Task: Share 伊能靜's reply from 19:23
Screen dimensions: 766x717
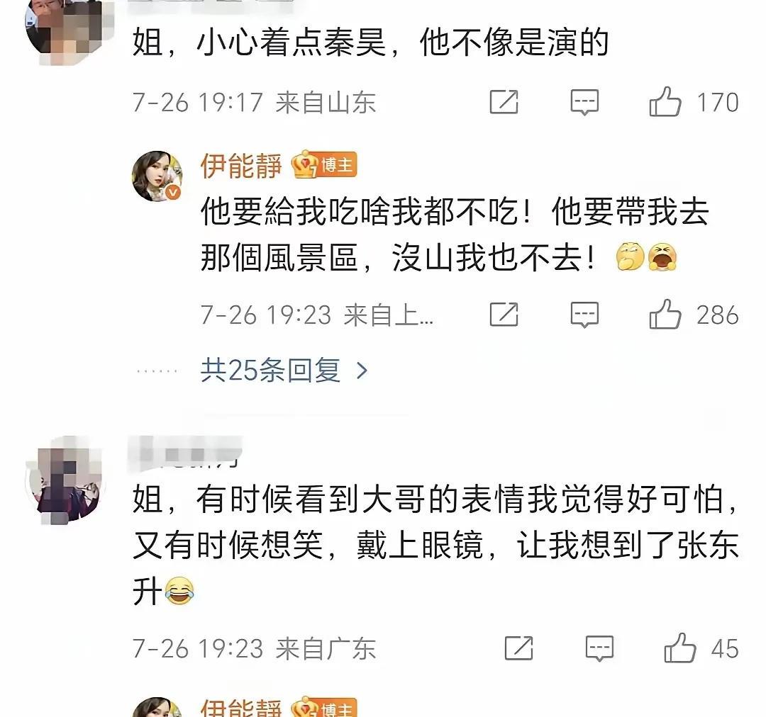Action: click(x=504, y=315)
